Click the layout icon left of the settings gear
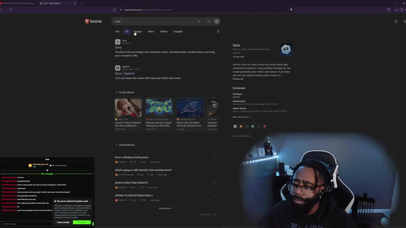Viewport: 406px width, 228px height. [x=396, y=21]
